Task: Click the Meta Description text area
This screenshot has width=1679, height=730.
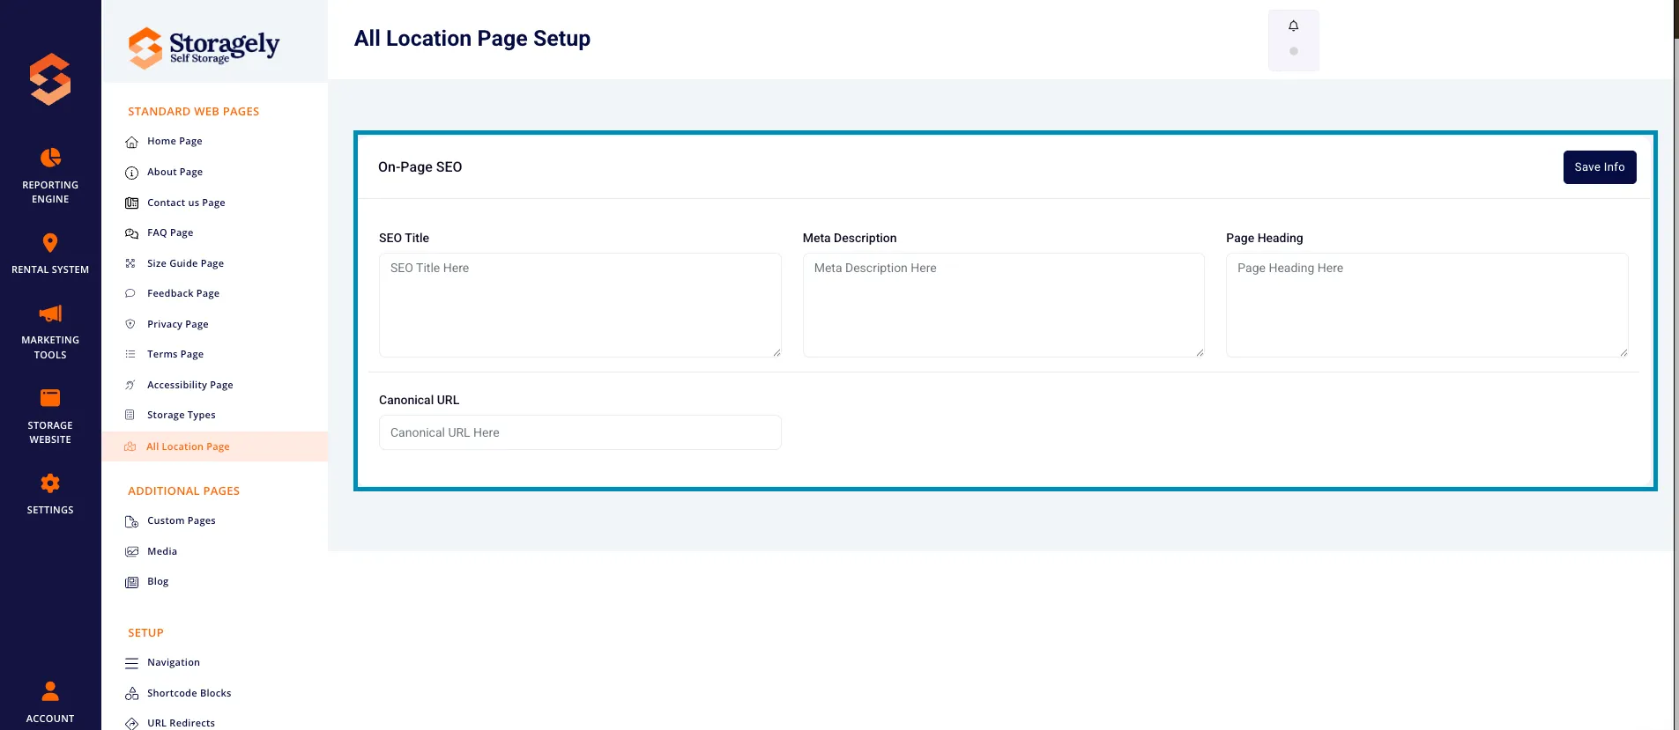Action: 1004,305
